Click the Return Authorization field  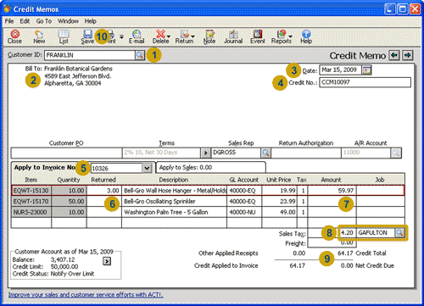306,153
